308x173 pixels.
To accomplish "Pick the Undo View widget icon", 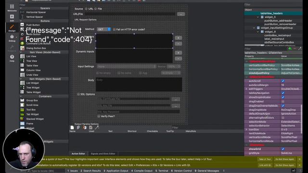I will [x=22, y=75].
